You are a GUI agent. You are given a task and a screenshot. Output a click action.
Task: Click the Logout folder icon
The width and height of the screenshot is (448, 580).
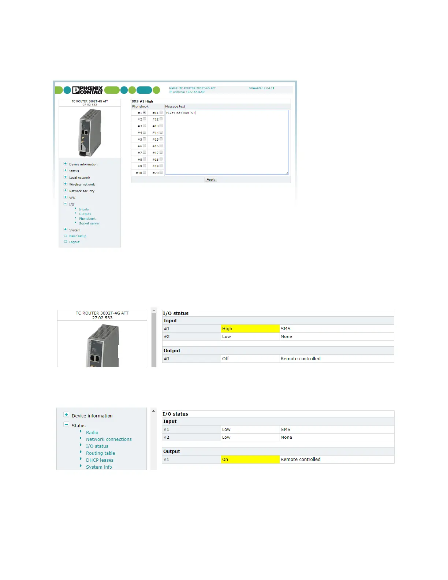coord(66,242)
